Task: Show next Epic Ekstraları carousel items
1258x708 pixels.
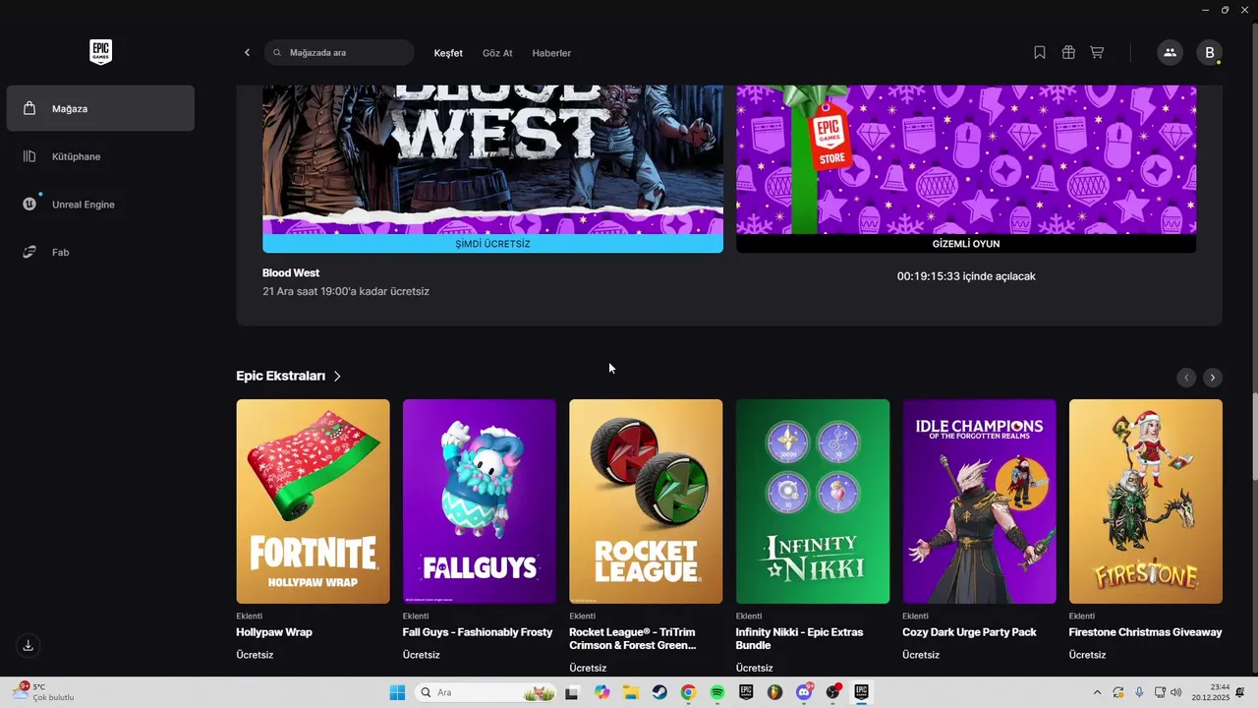Action: 1213,378
